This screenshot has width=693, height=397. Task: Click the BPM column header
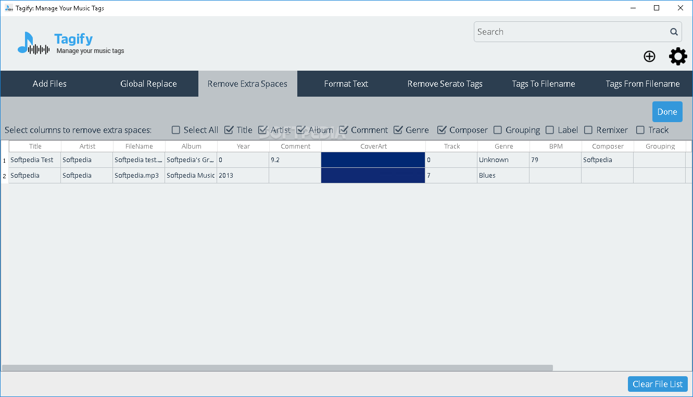pos(556,146)
